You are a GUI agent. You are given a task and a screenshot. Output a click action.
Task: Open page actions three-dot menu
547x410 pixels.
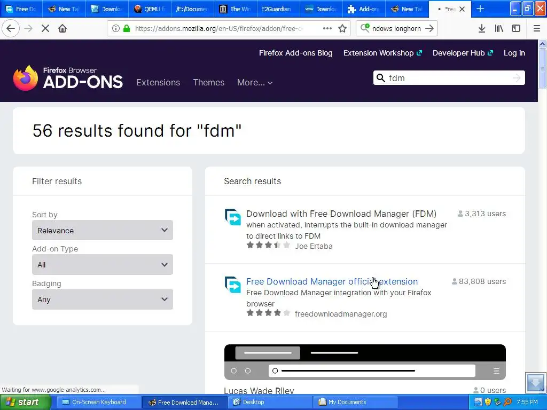[327, 28]
